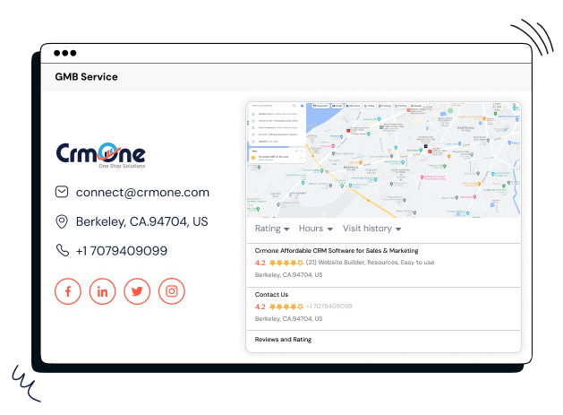Open the Twitter social icon
Image resolution: width=563 pixels, height=415 pixels.
pyautogui.click(x=137, y=291)
